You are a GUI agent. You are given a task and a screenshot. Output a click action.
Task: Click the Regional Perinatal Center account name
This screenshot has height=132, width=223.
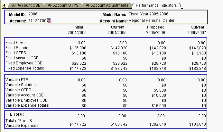[x=152, y=21]
